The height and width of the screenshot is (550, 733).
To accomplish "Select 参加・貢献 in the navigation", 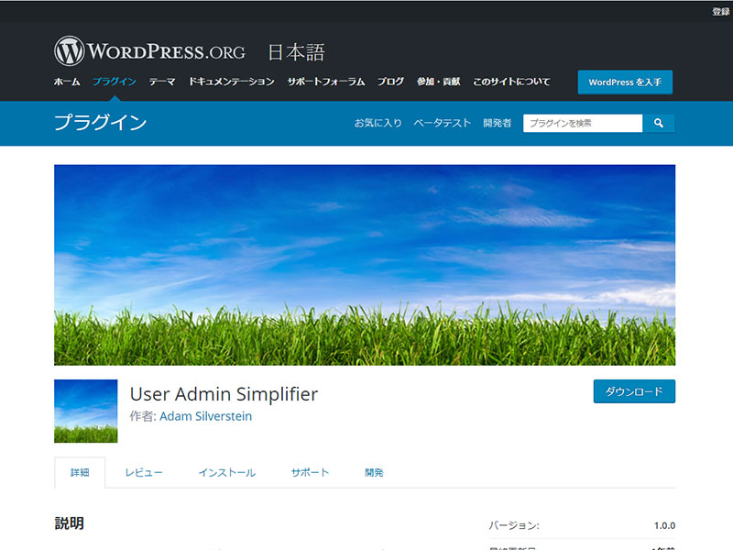I will coord(438,82).
